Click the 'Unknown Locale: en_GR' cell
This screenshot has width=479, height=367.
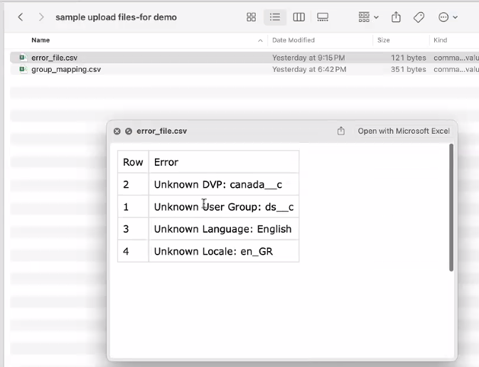[x=224, y=251]
